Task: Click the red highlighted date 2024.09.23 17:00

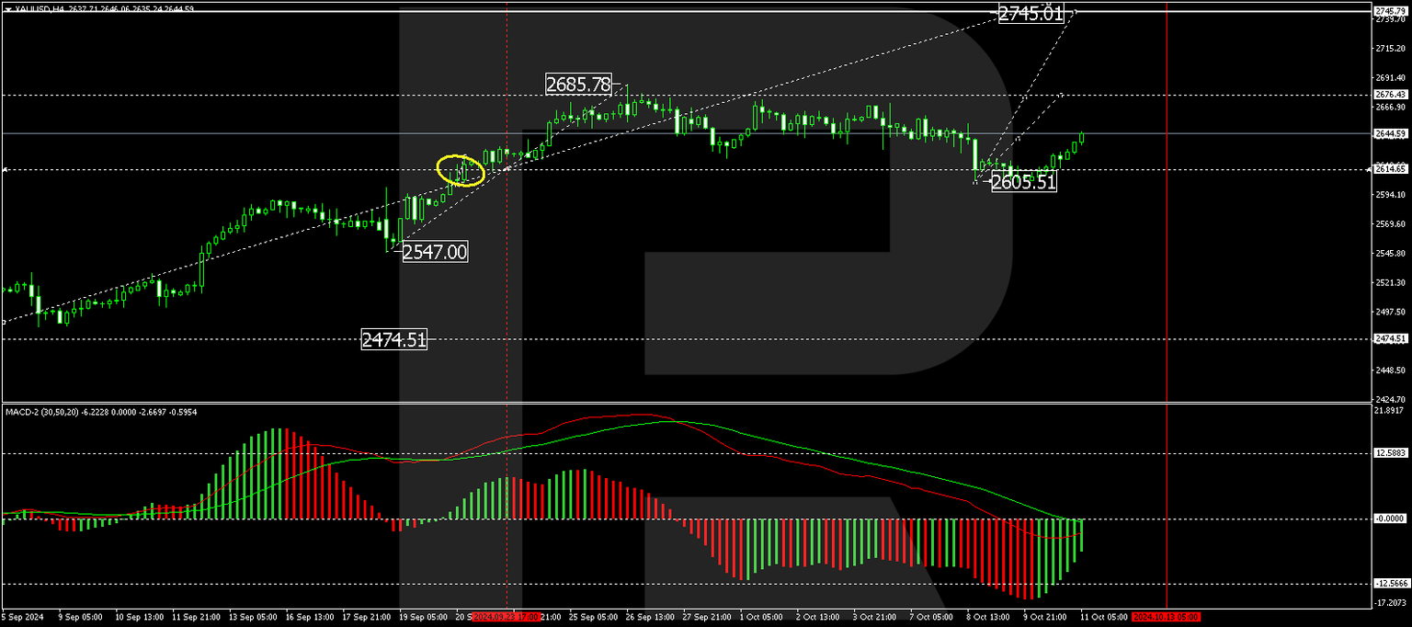Action: [507, 618]
